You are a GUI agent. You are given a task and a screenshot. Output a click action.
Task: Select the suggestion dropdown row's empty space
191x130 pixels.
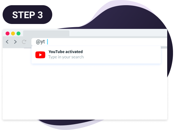(x=122, y=55)
